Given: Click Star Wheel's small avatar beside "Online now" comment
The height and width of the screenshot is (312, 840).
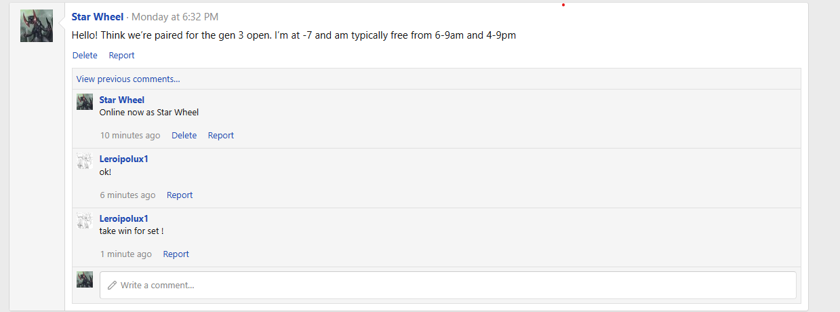Looking at the screenshot, I should click(x=85, y=102).
